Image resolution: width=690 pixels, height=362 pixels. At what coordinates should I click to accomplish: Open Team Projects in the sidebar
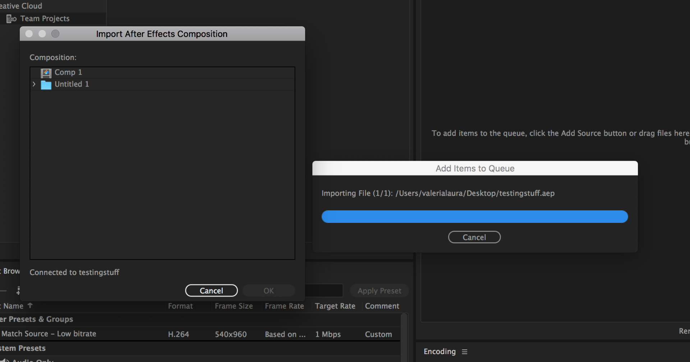click(45, 19)
